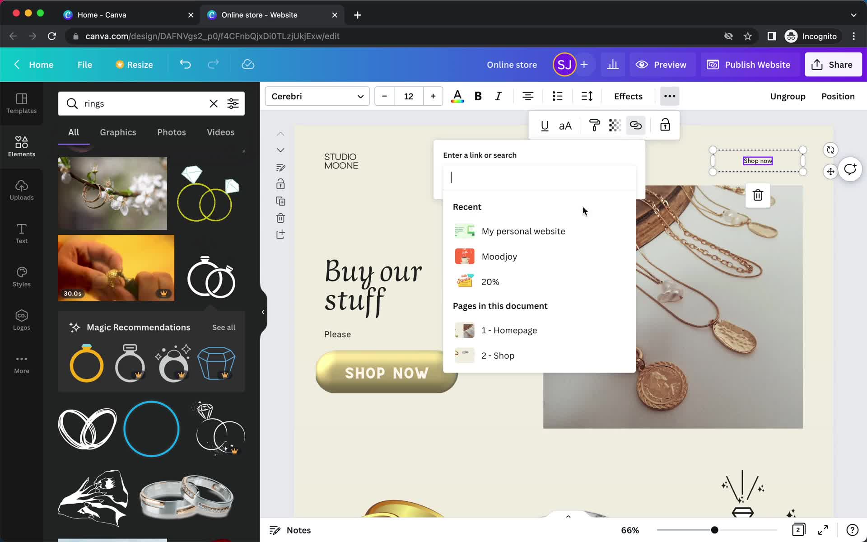Click the lock element icon
The width and height of the screenshot is (867, 542).
click(664, 125)
